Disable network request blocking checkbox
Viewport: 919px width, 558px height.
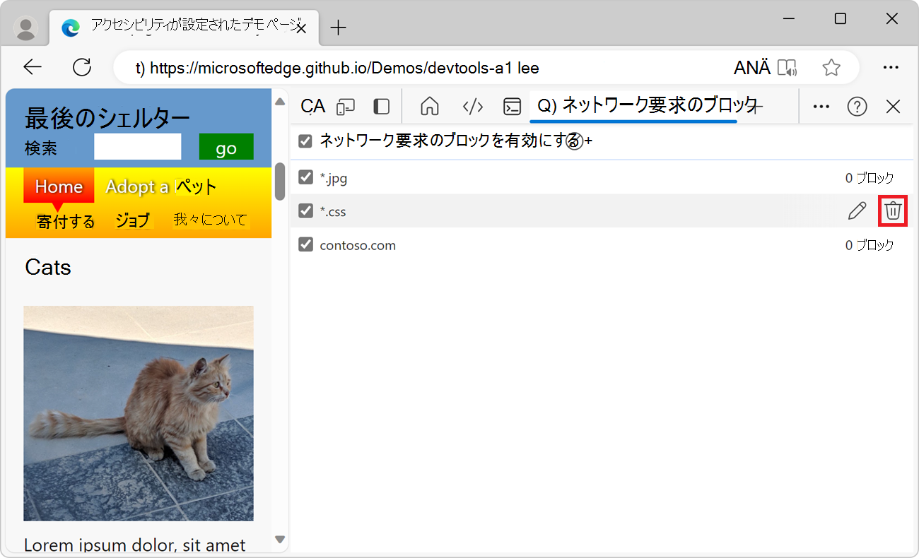click(305, 141)
